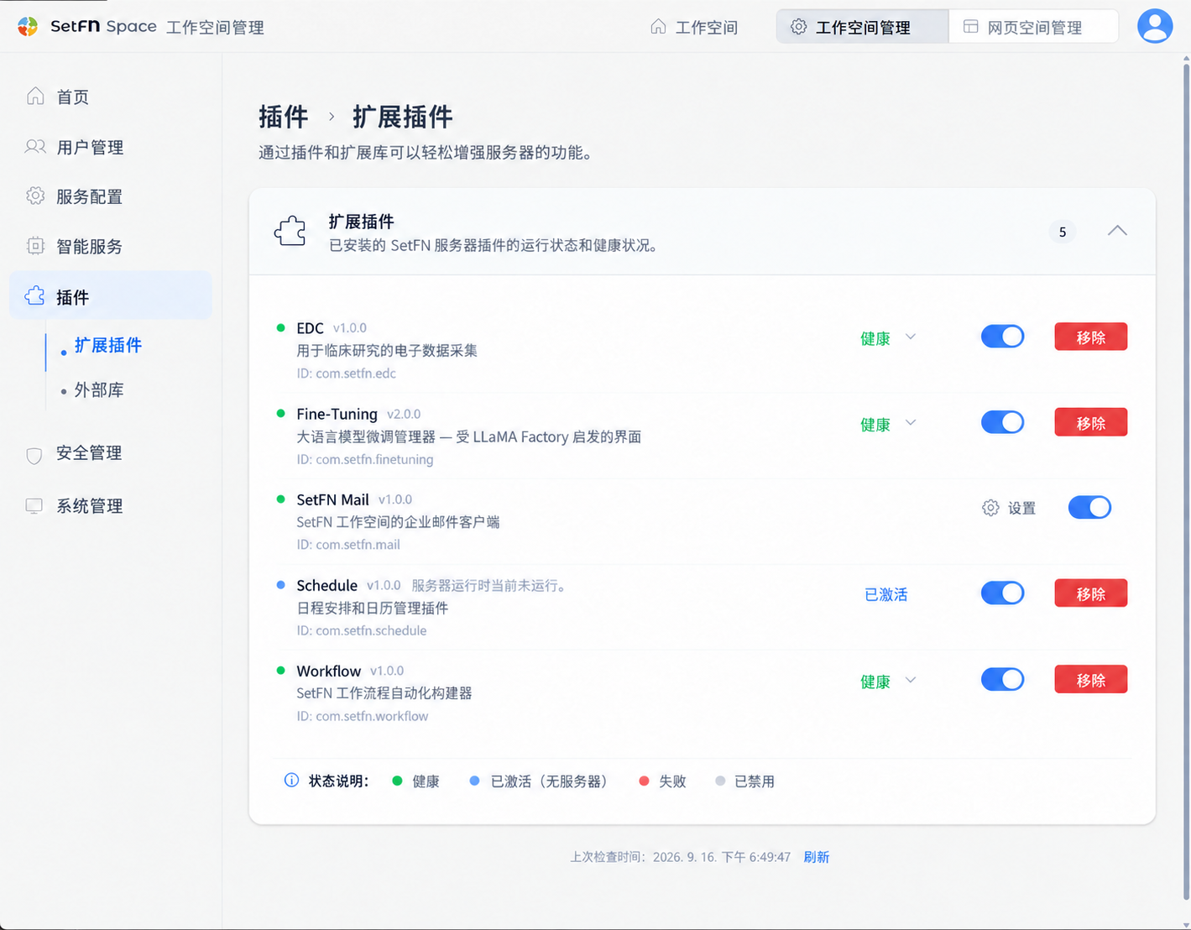Click the chip icon beside 智能服务
This screenshot has width=1191, height=930.
[x=35, y=246]
